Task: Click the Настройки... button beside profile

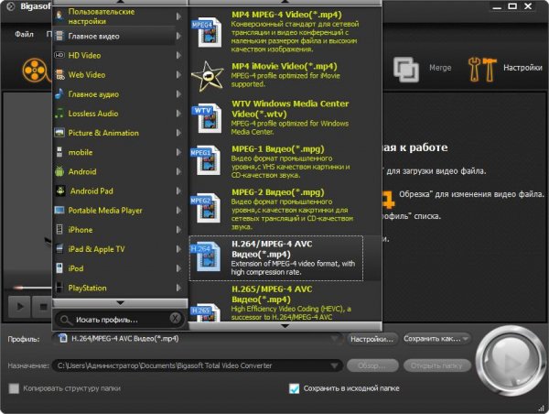Action: pyautogui.click(x=372, y=339)
